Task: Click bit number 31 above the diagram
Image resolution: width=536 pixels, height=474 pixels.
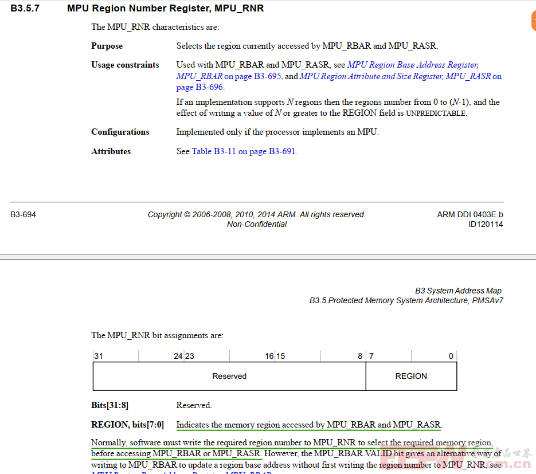Action: pyautogui.click(x=99, y=356)
